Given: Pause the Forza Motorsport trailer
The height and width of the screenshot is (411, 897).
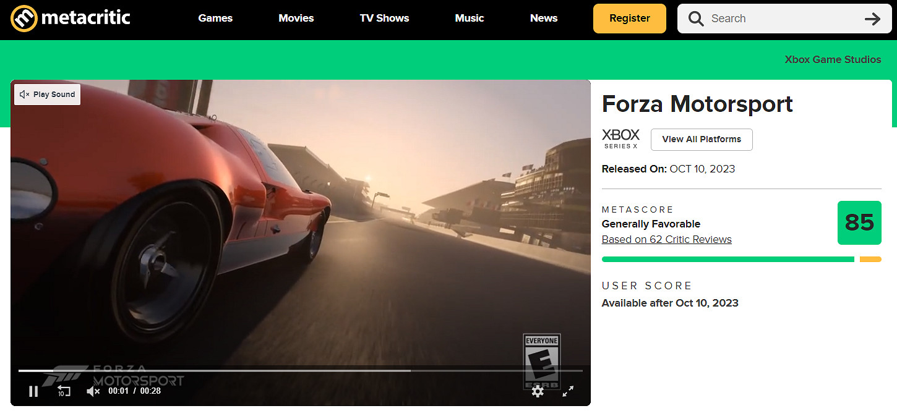Looking at the screenshot, I should click(x=33, y=391).
